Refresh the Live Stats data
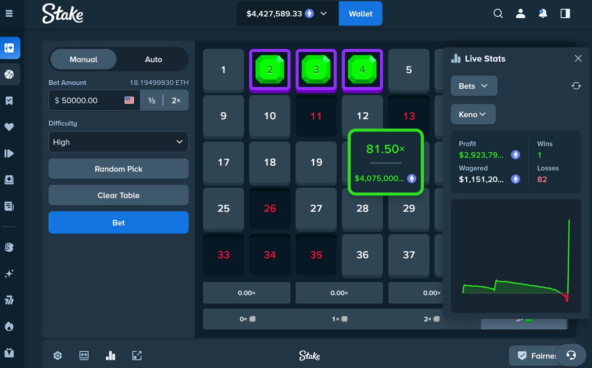Screen dimensions: 592x368 (x=576, y=86)
